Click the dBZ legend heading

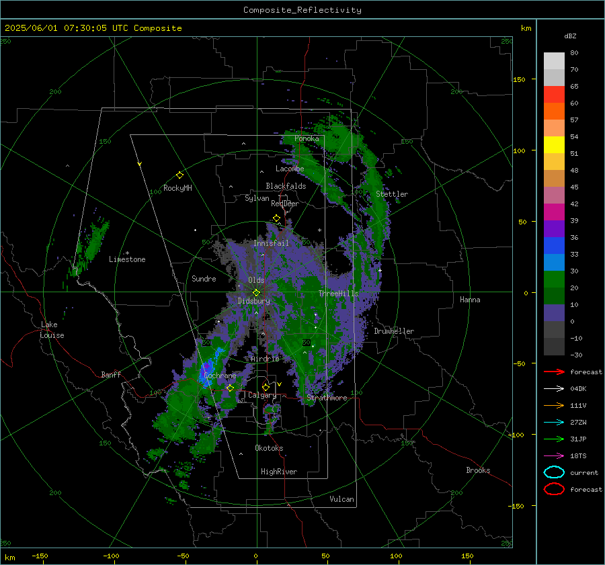(570, 36)
